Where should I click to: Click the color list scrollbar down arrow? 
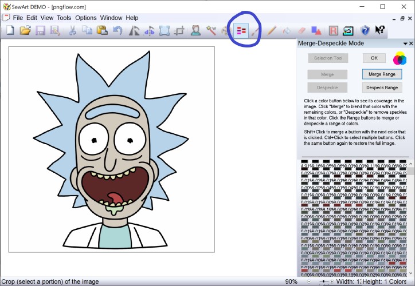click(x=410, y=273)
